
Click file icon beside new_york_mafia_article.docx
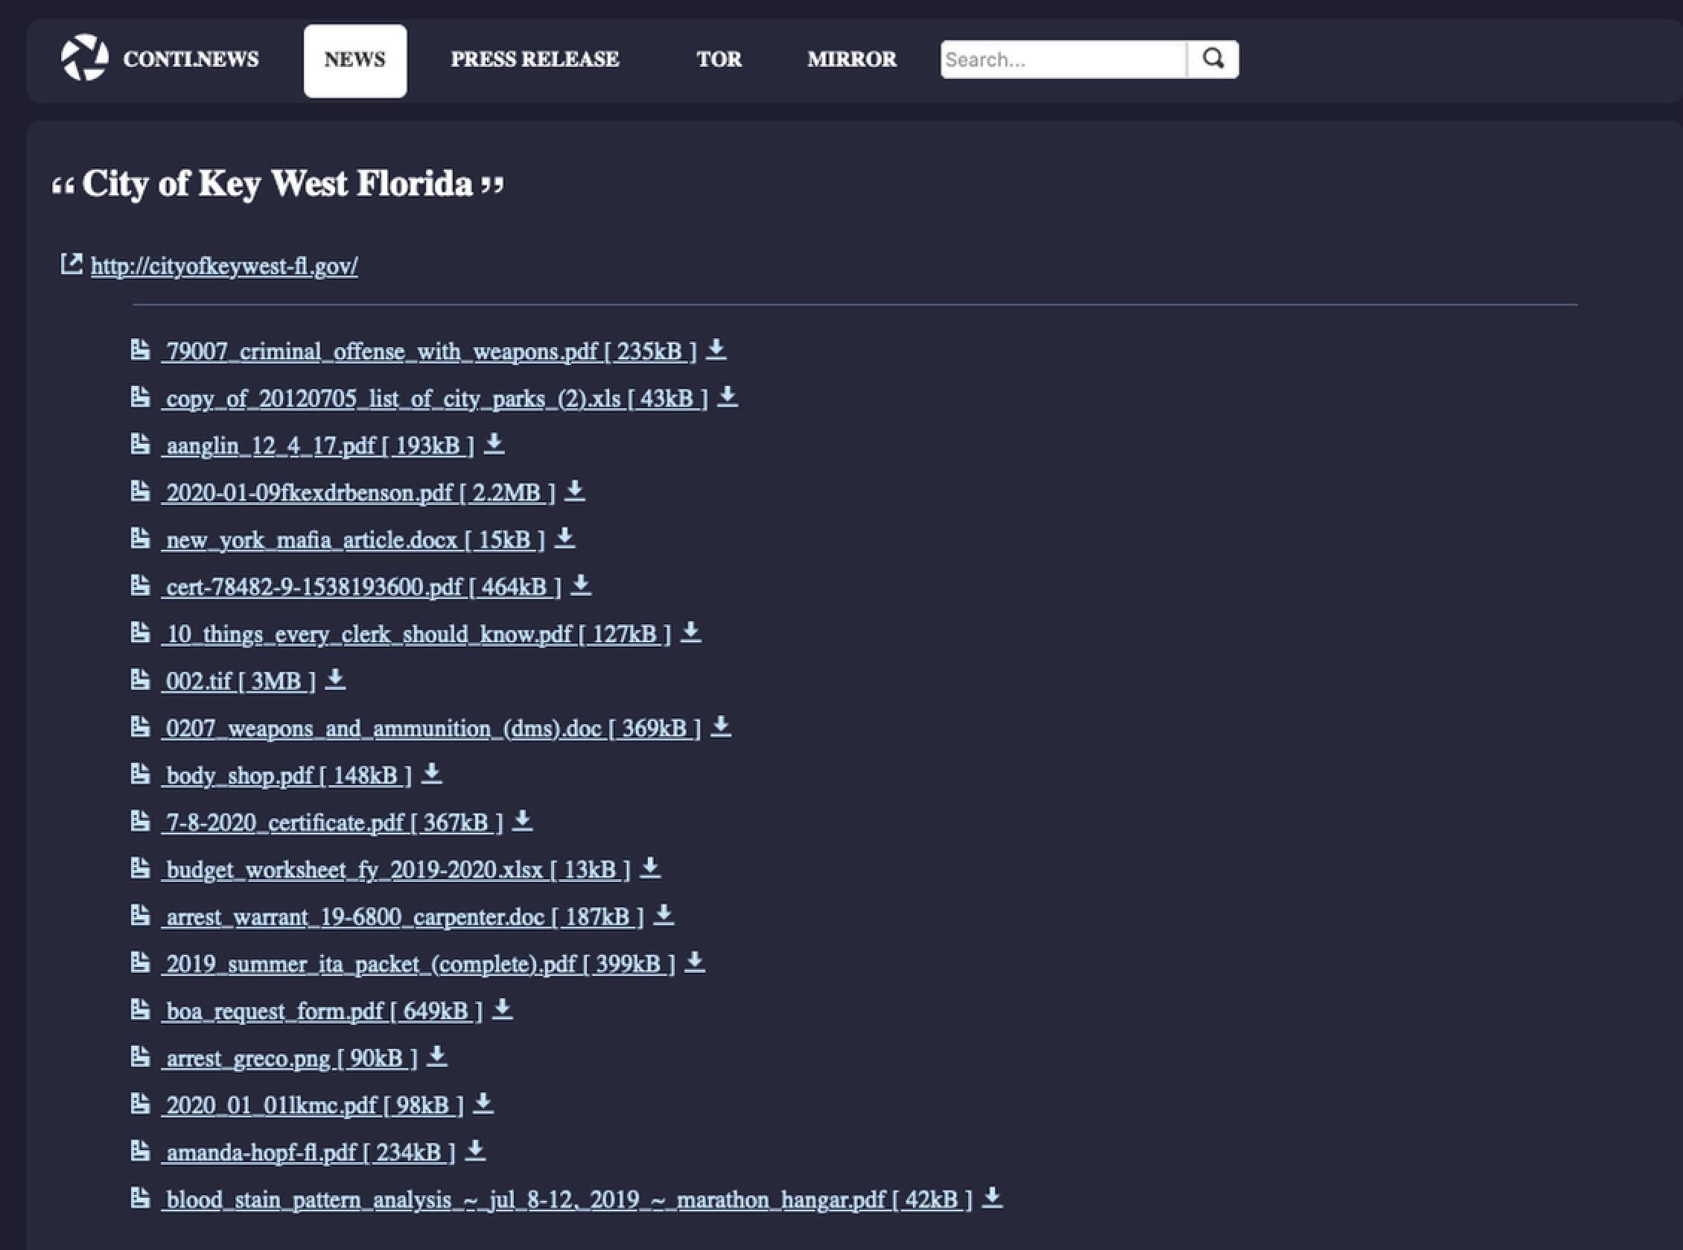(140, 538)
